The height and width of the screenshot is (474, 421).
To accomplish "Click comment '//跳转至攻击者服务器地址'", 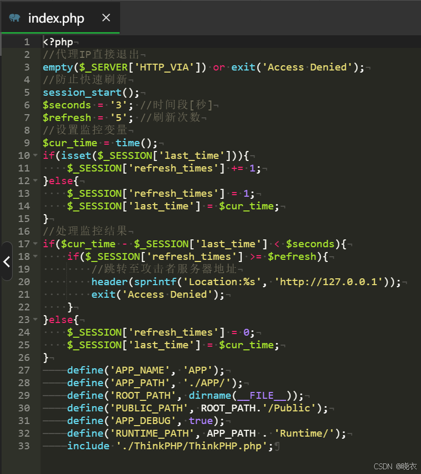I will pyautogui.click(x=164, y=269).
